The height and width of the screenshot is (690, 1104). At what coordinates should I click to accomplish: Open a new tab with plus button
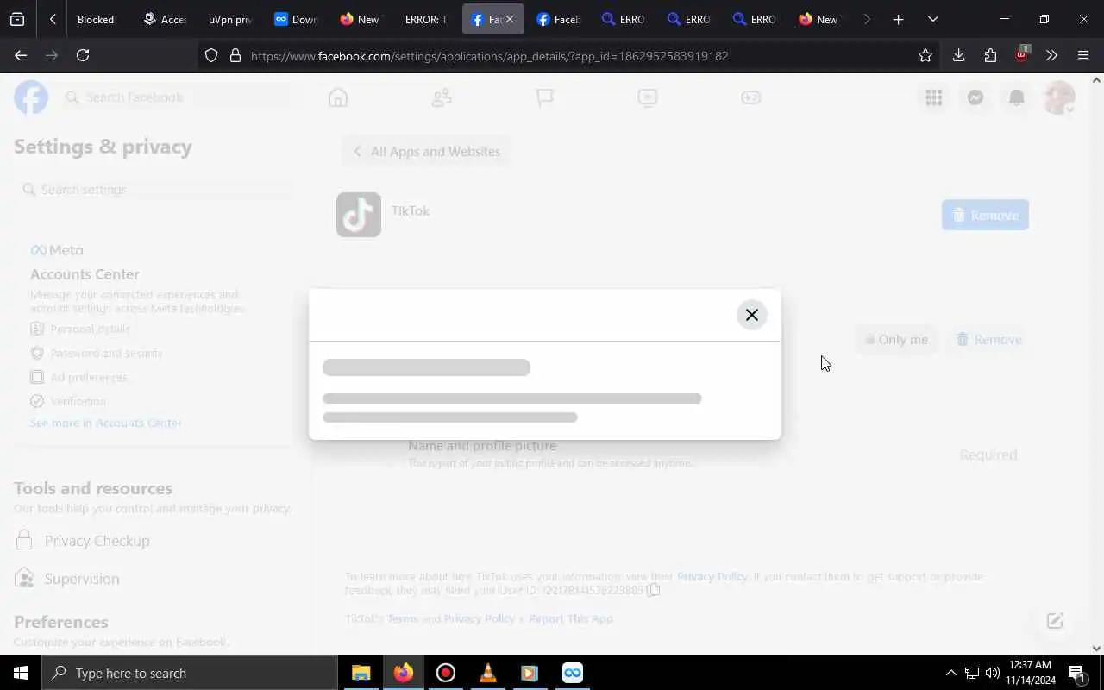(x=898, y=19)
